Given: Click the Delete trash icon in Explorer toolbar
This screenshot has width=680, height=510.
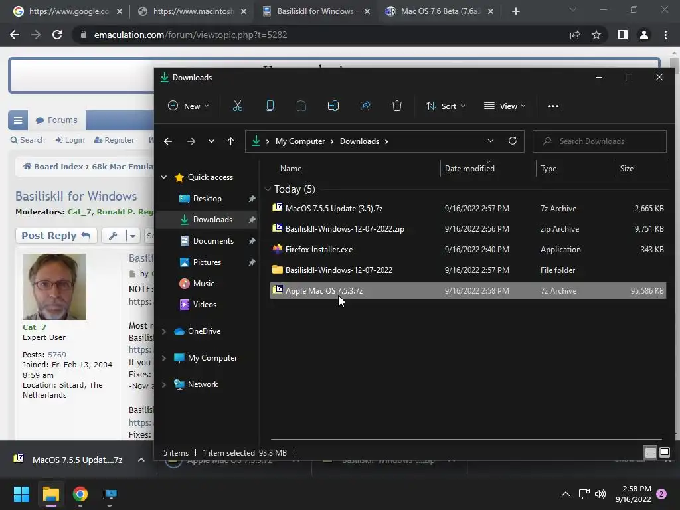Looking at the screenshot, I should pos(397,106).
